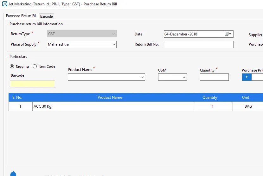The height and width of the screenshot is (176, 263).
Task: Open the UoM dropdown list
Action: (x=184, y=77)
